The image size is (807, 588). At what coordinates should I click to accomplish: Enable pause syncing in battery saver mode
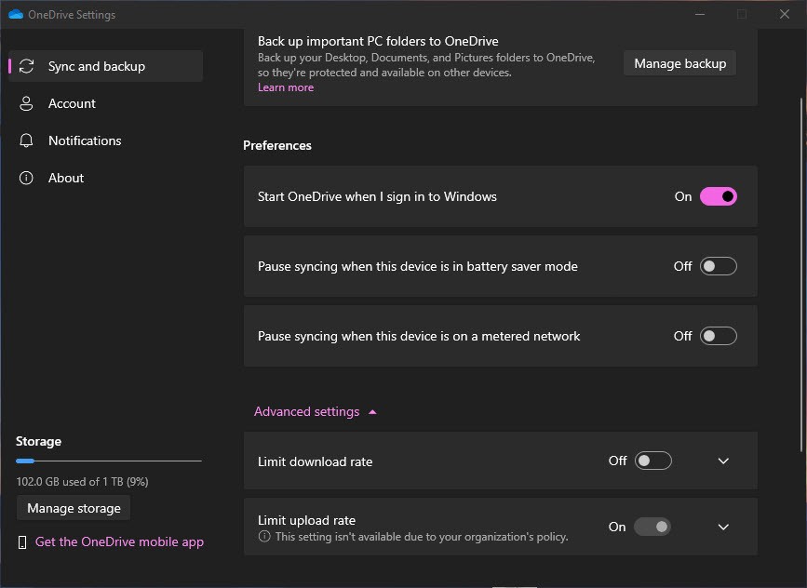coord(716,266)
